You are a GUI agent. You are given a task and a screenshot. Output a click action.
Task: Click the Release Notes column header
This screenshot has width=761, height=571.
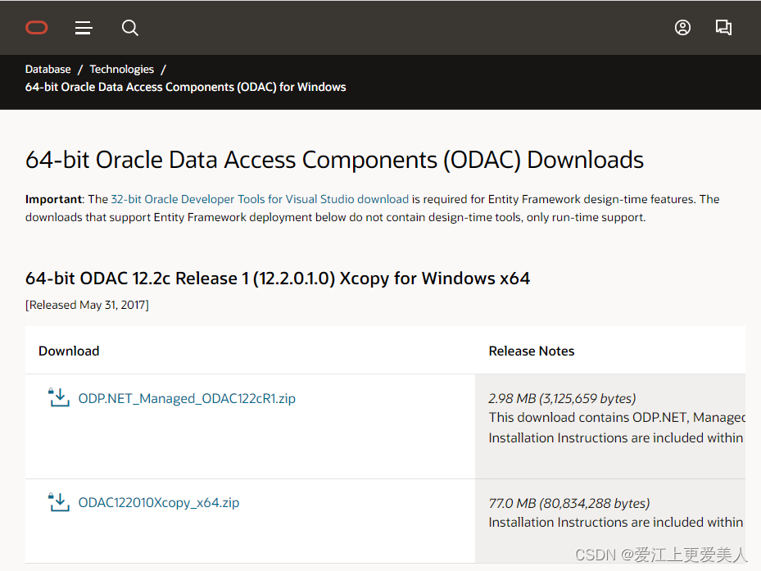point(532,351)
